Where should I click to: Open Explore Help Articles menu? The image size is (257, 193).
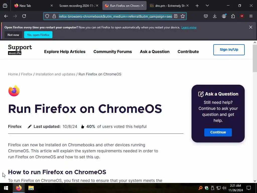[65, 52]
